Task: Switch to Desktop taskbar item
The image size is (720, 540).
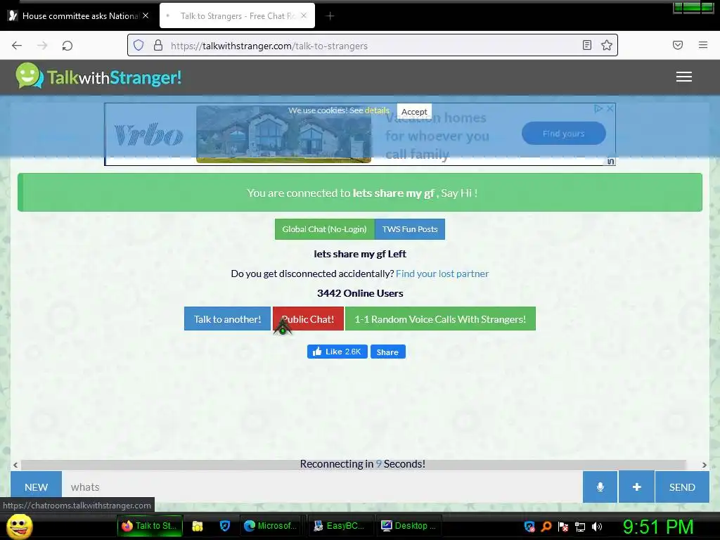Action: pos(410,526)
